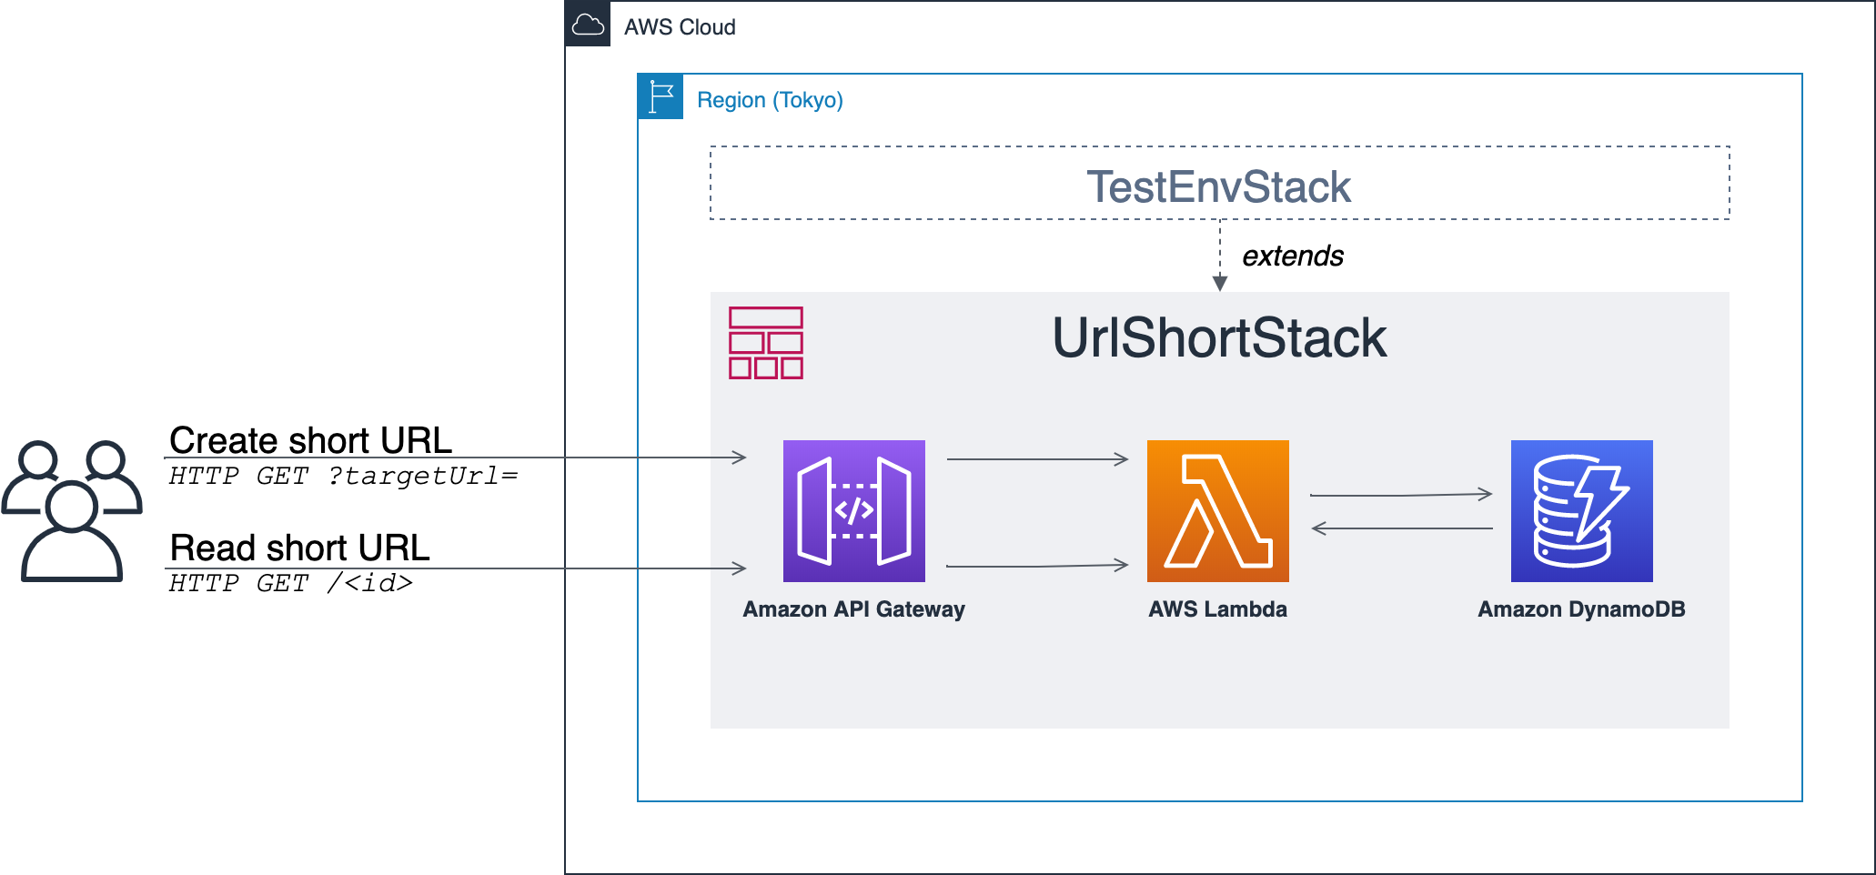Select the Amazon DynamoDB caption

pyautogui.click(x=1581, y=609)
